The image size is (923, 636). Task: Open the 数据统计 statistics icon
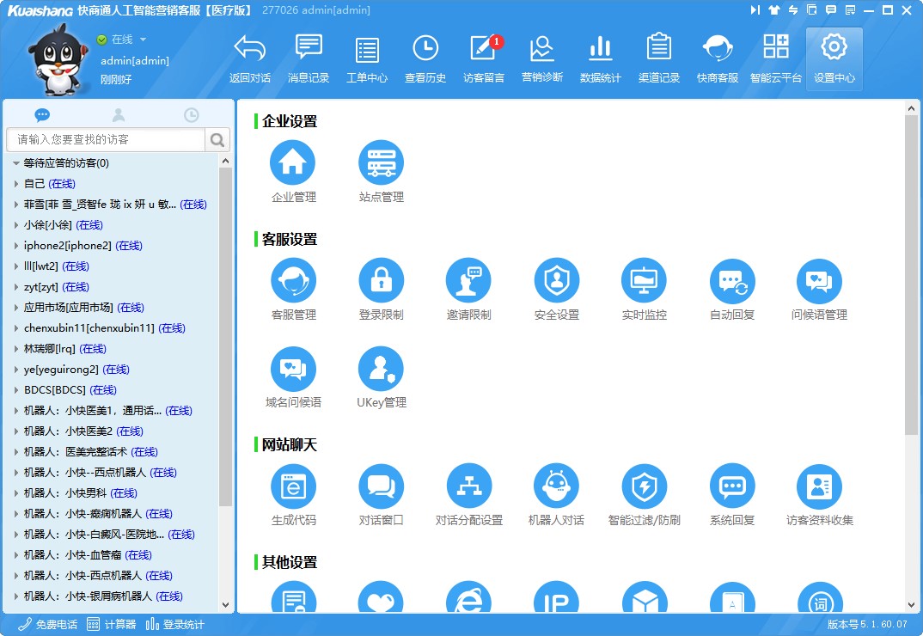pyautogui.click(x=600, y=57)
